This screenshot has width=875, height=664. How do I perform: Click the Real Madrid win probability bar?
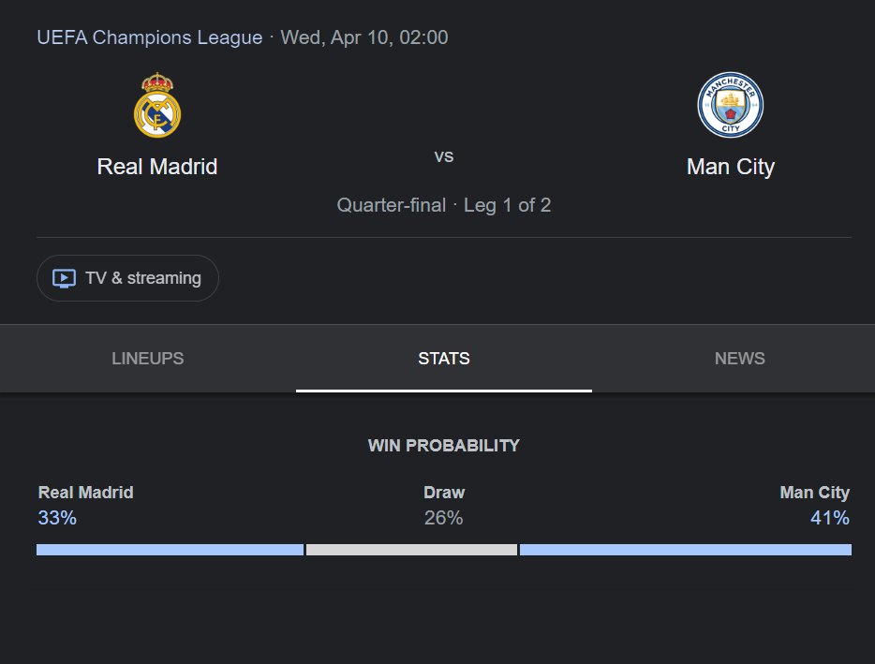point(171,550)
